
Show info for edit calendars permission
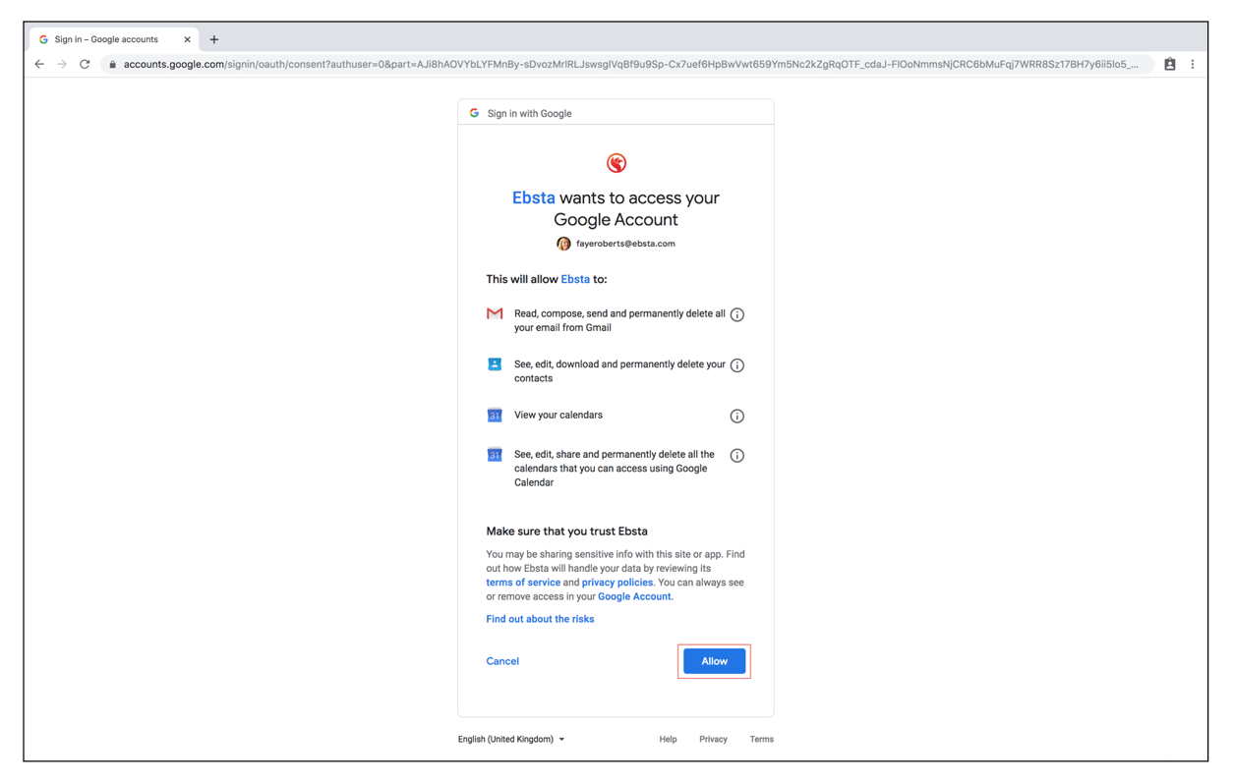[736, 456]
